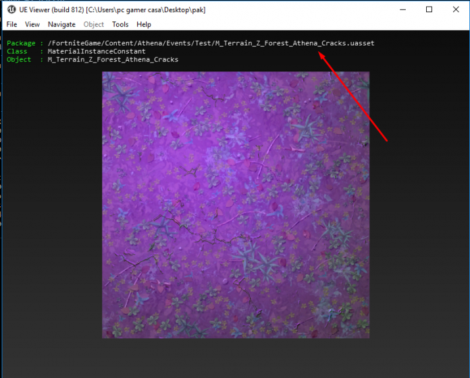This screenshot has height=378, width=470.
Task: Open the Tools menu
Action: pyautogui.click(x=120, y=24)
